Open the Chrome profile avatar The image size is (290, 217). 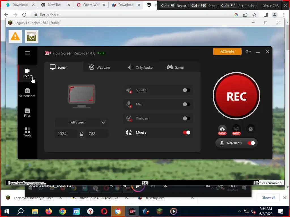click(275, 15)
